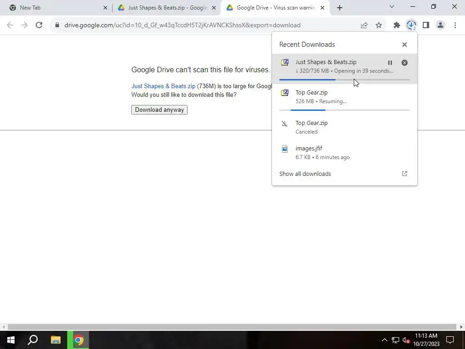The height and width of the screenshot is (349, 465).
Task: Open the Windows Start menu
Action: pyautogui.click(x=11, y=340)
